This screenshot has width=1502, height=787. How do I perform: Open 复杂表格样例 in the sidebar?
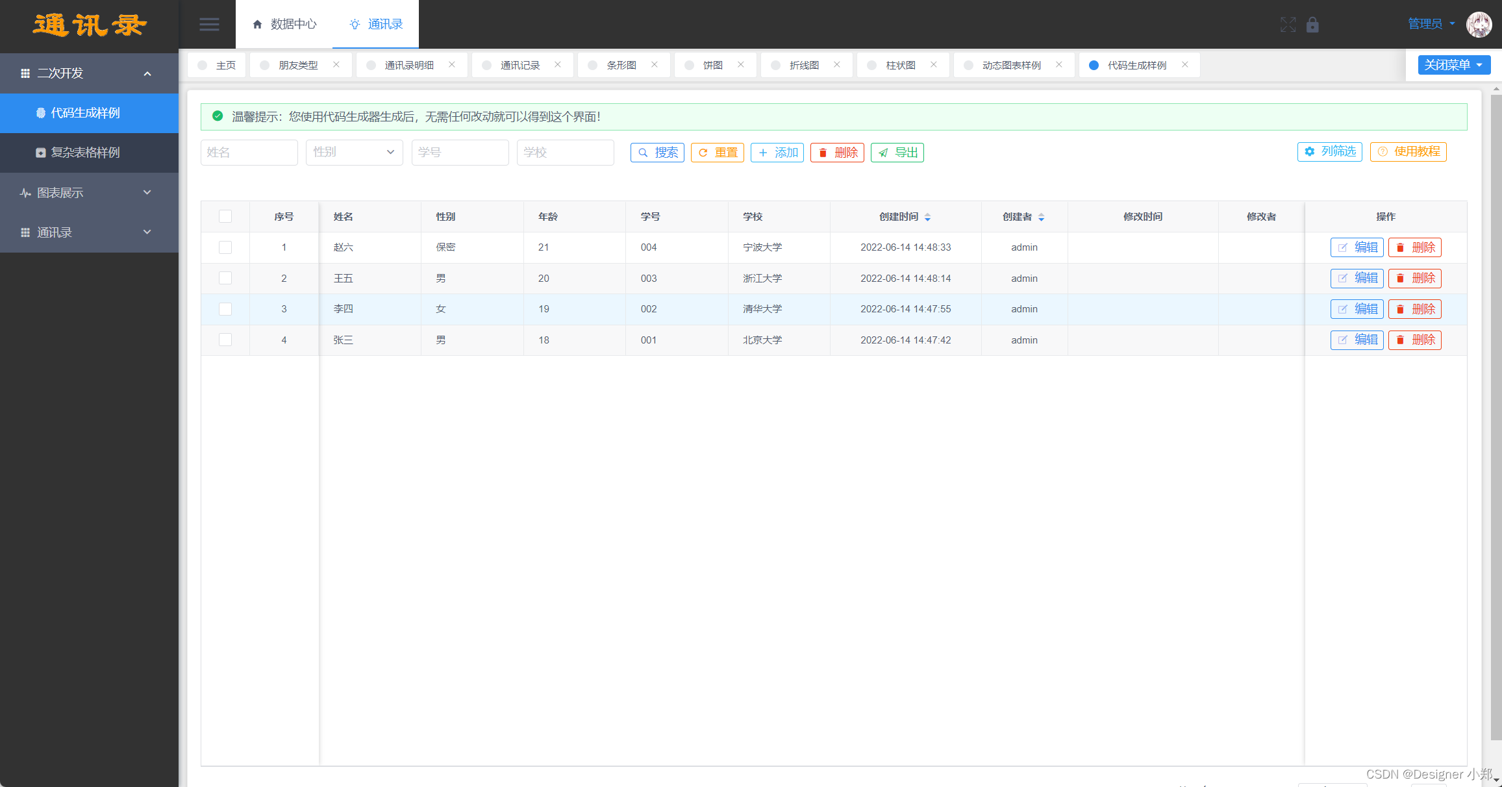(x=85, y=153)
